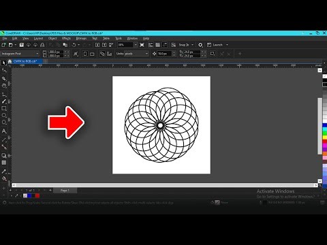The image size is (327, 245).
Task: Open the Bitmaps menu
Action: [81, 38]
